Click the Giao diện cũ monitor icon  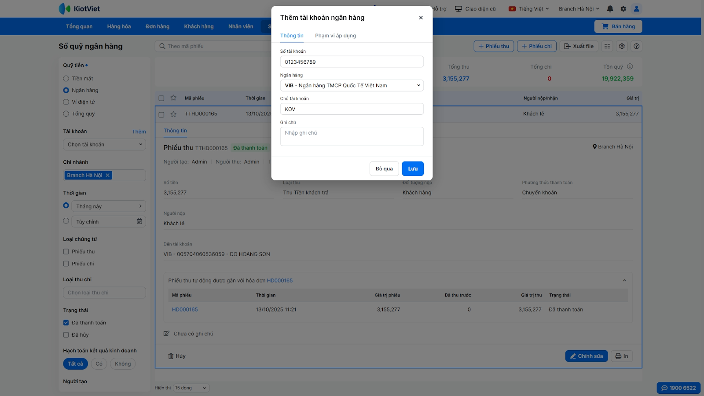[458, 9]
